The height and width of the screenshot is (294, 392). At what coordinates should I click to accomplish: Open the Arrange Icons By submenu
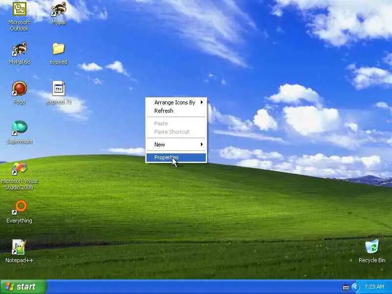(176, 102)
